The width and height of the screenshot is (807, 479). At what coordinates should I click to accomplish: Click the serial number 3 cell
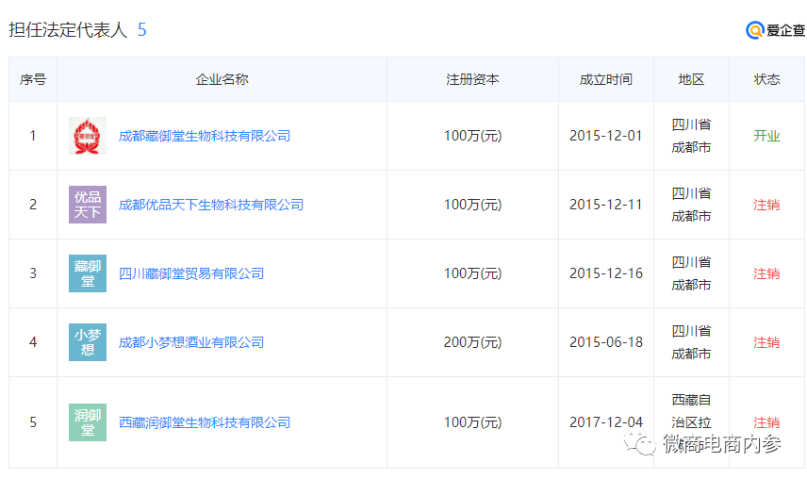point(33,273)
